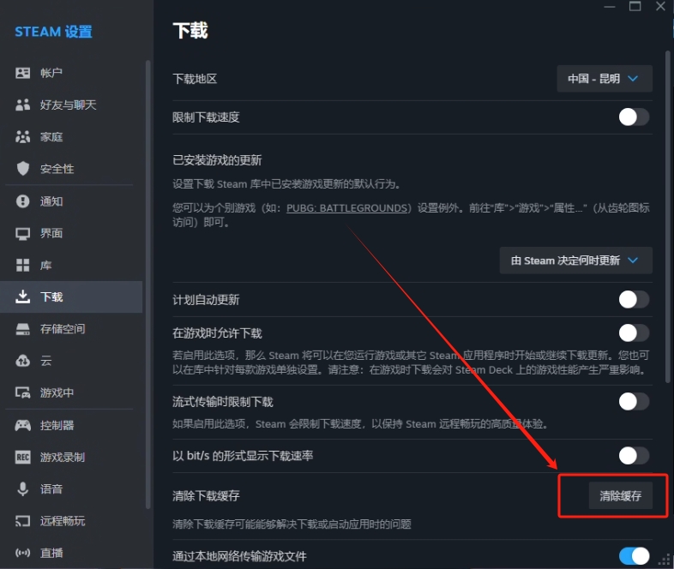Click the microphone icon beside 语音
This screenshot has height=569, width=674.
[23, 488]
